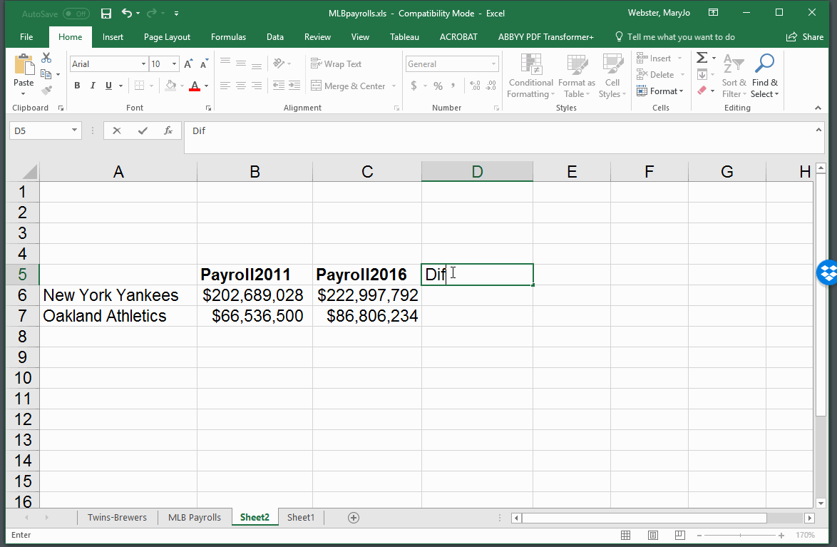Switch to Page Layout view in status bar
The height and width of the screenshot is (547, 837).
coord(653,536)
